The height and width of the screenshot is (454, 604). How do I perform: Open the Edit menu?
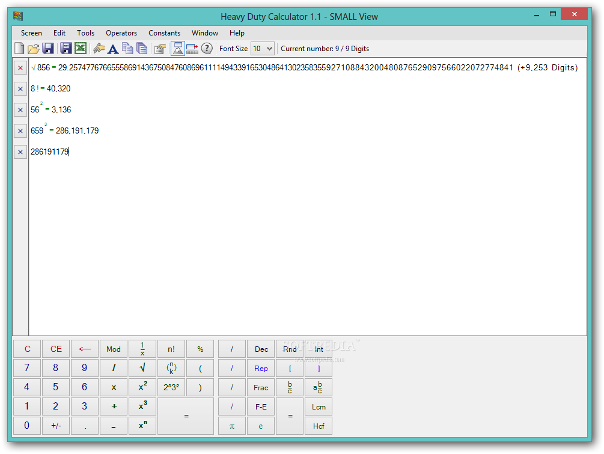point(59,32)
